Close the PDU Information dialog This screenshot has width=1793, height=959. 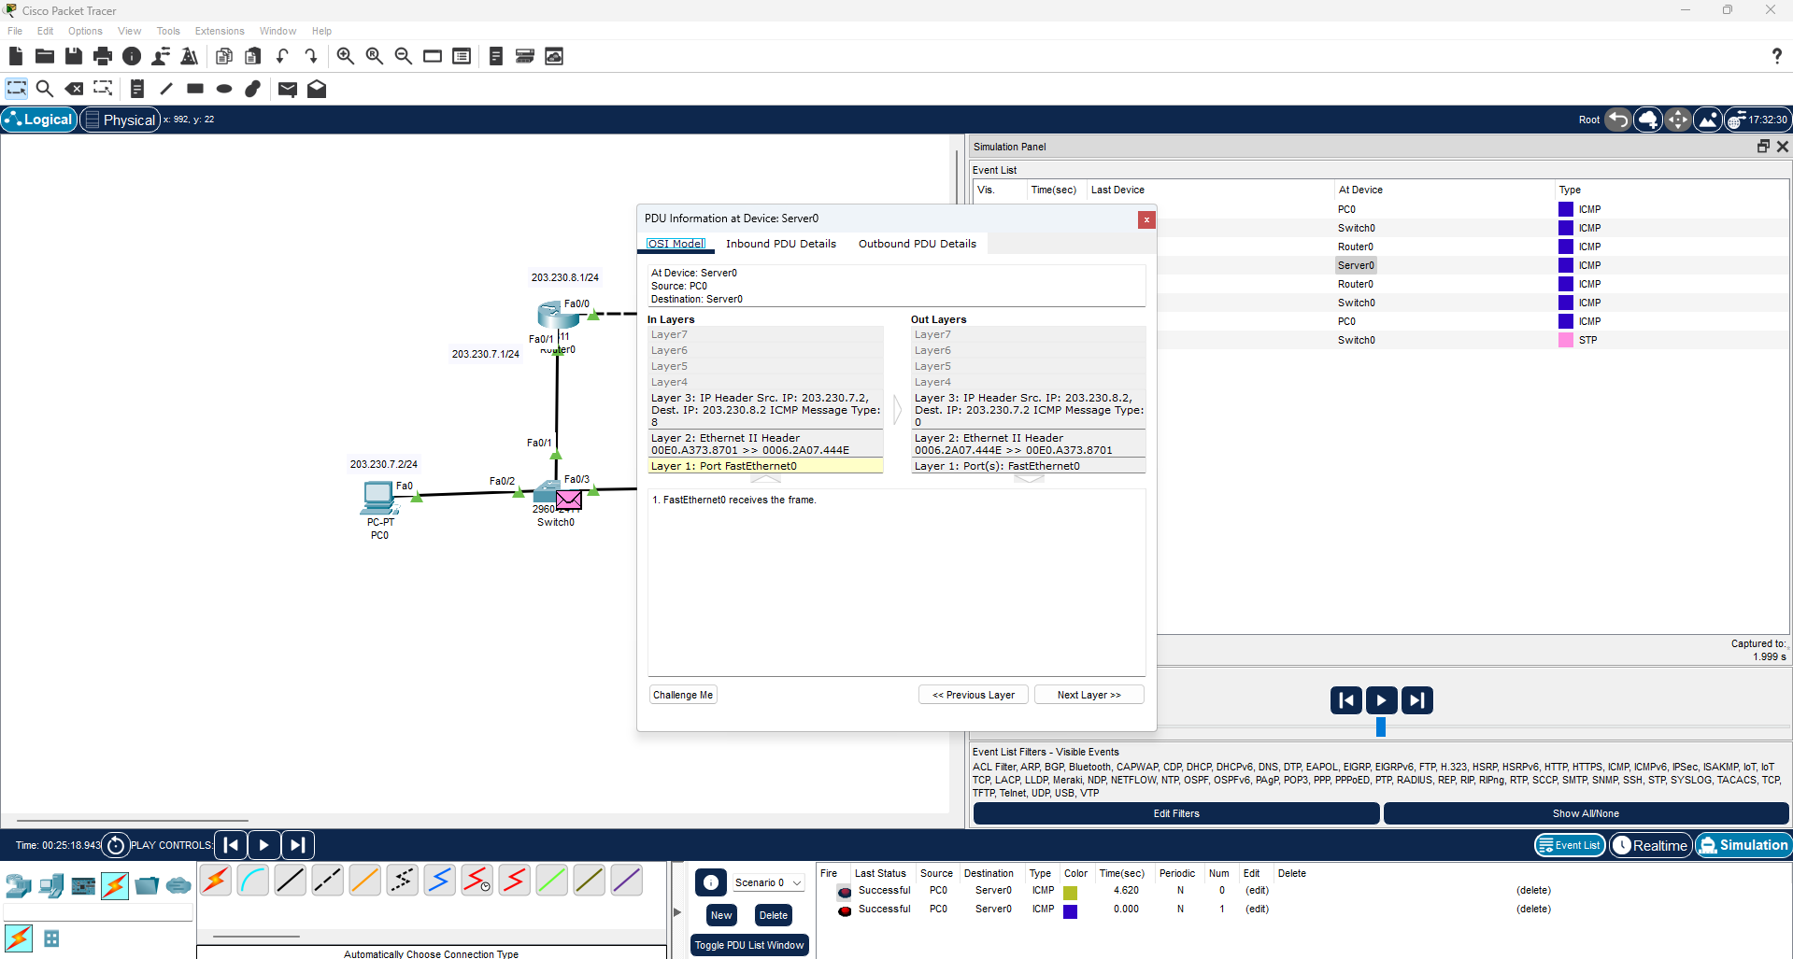[x=1146, y=219]
